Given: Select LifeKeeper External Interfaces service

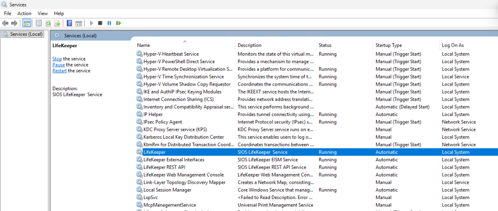Looking at the screenshot, I should pos(317,160).
